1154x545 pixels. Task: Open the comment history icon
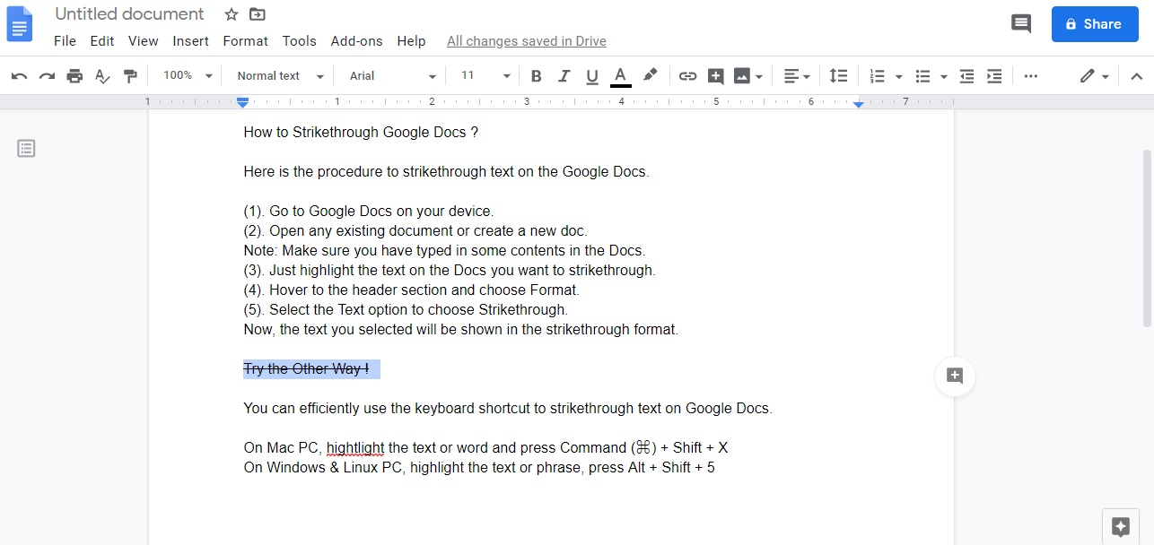1021,24
